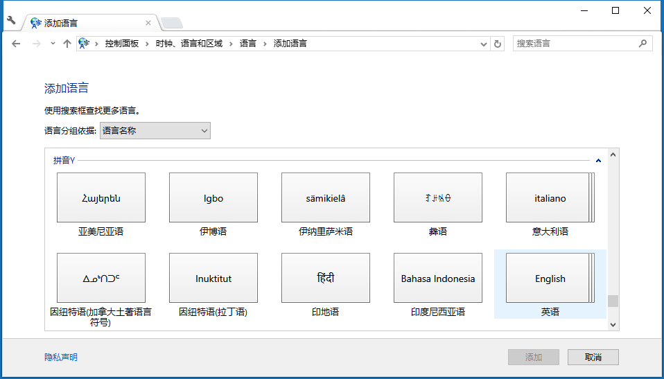Maximize the window
This screenshot has height=379, width=664.
point(615,10)
